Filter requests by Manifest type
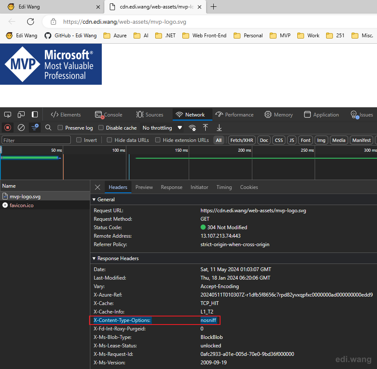 [361, 140]
